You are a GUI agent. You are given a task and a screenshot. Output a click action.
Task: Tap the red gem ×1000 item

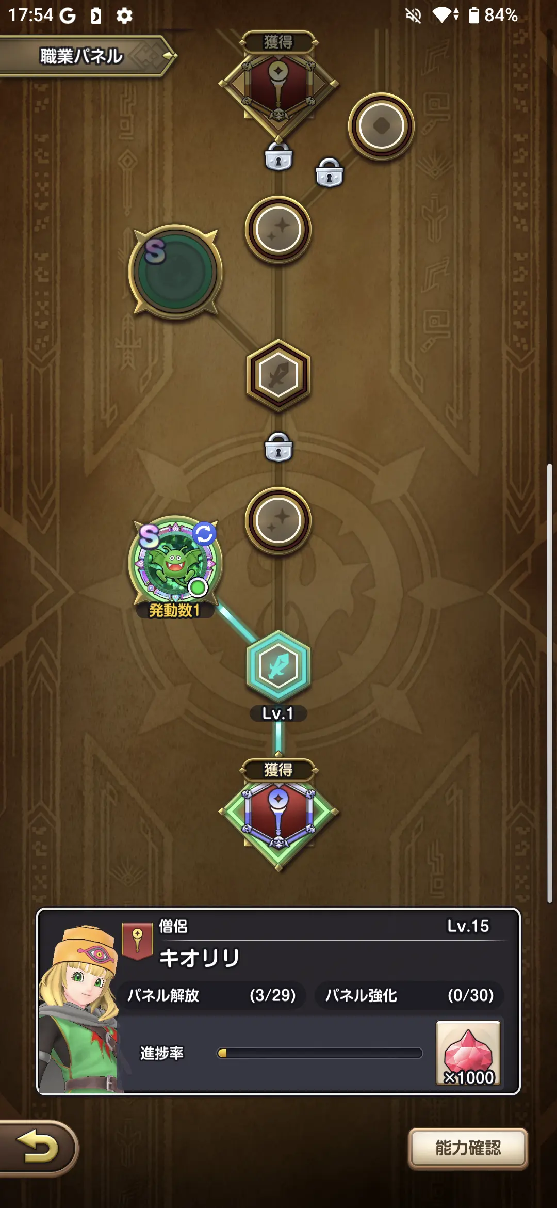click(x=468, y=1053)
